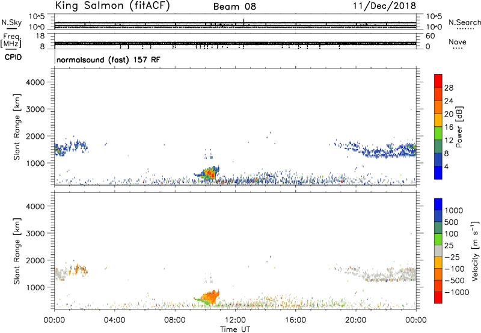Viewport: 481px width, 333px height.
Task: Click the Nave legend label
Action: point(458,42)
